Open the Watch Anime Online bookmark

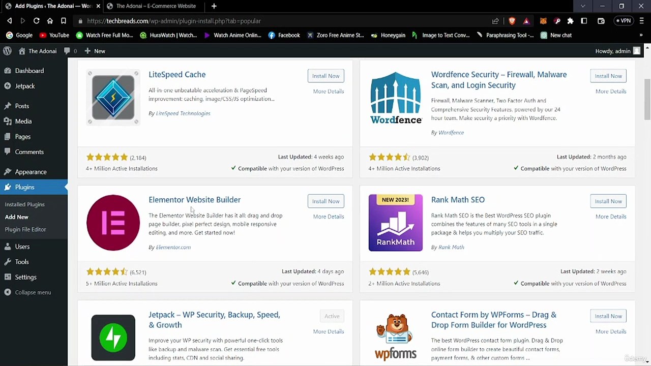tap(232, 35)
